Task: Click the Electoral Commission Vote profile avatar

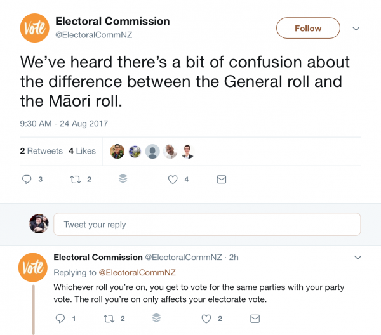Action: pyautogui.click(x=34, y=29)
